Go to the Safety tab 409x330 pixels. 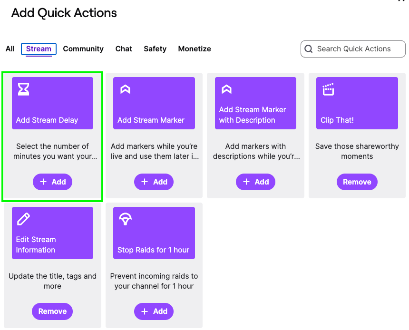(x=155, y=49)
